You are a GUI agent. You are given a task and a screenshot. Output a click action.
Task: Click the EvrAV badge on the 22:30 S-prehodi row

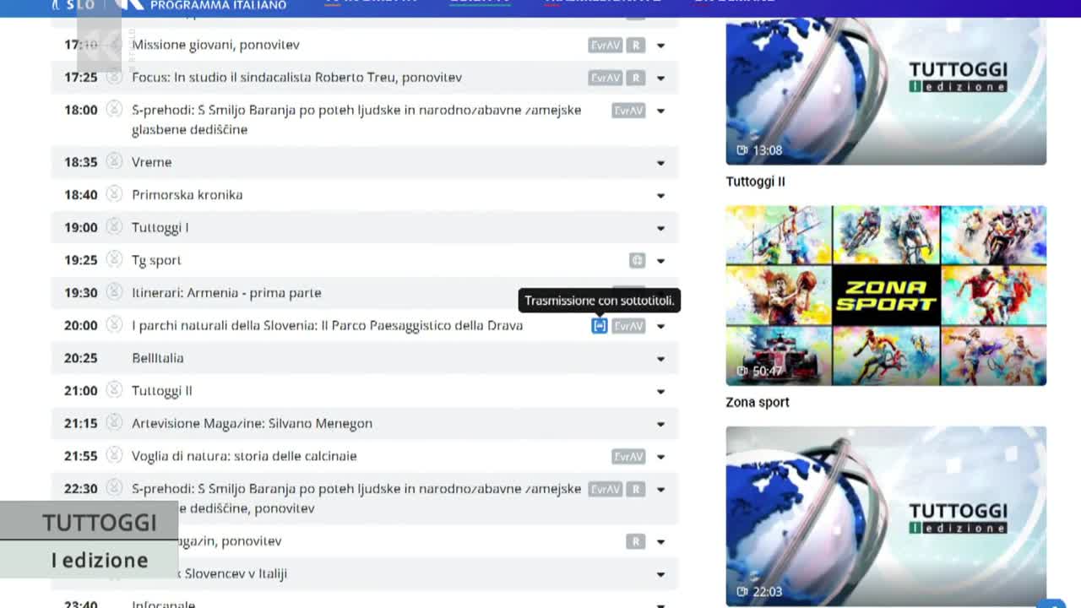606,489
